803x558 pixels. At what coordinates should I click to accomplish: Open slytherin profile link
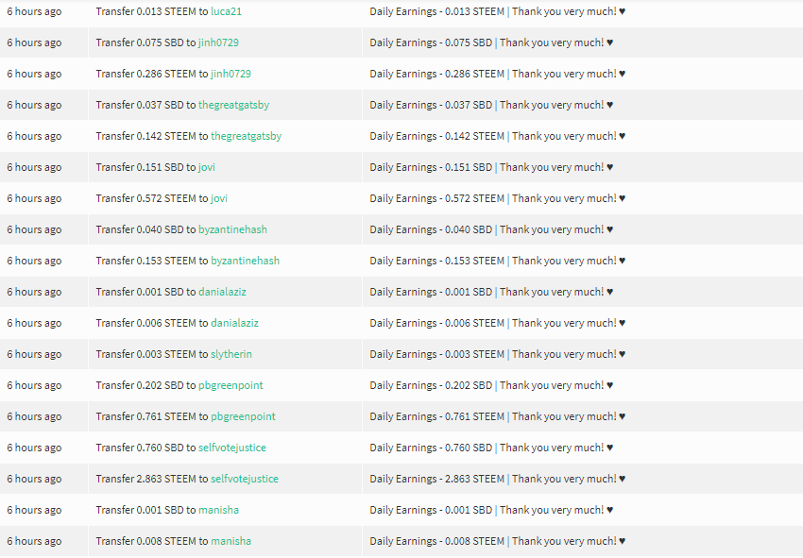231,354
